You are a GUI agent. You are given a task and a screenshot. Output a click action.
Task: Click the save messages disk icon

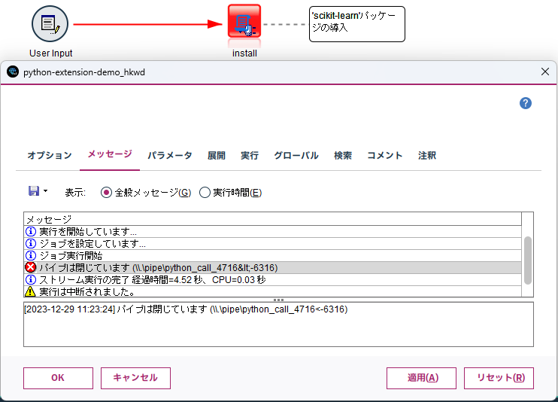tap(34, 191)
